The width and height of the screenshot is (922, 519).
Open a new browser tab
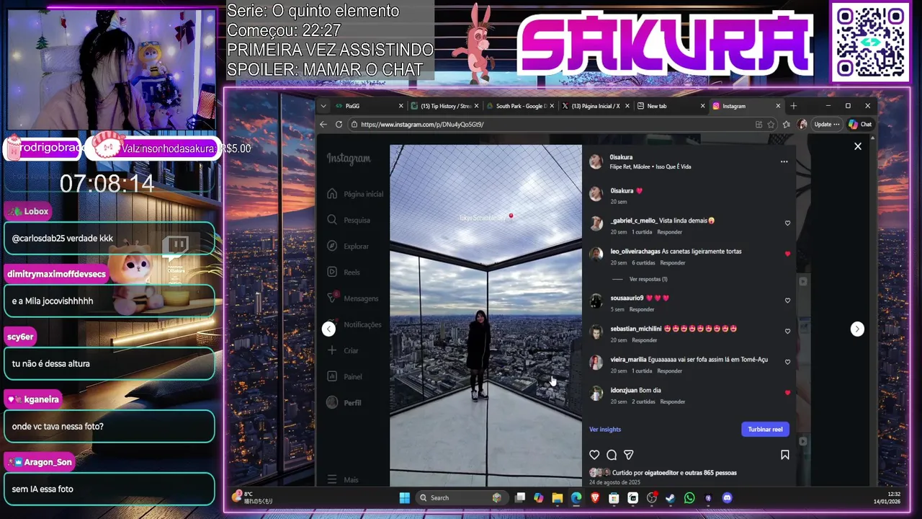click(x=794, y=106)
